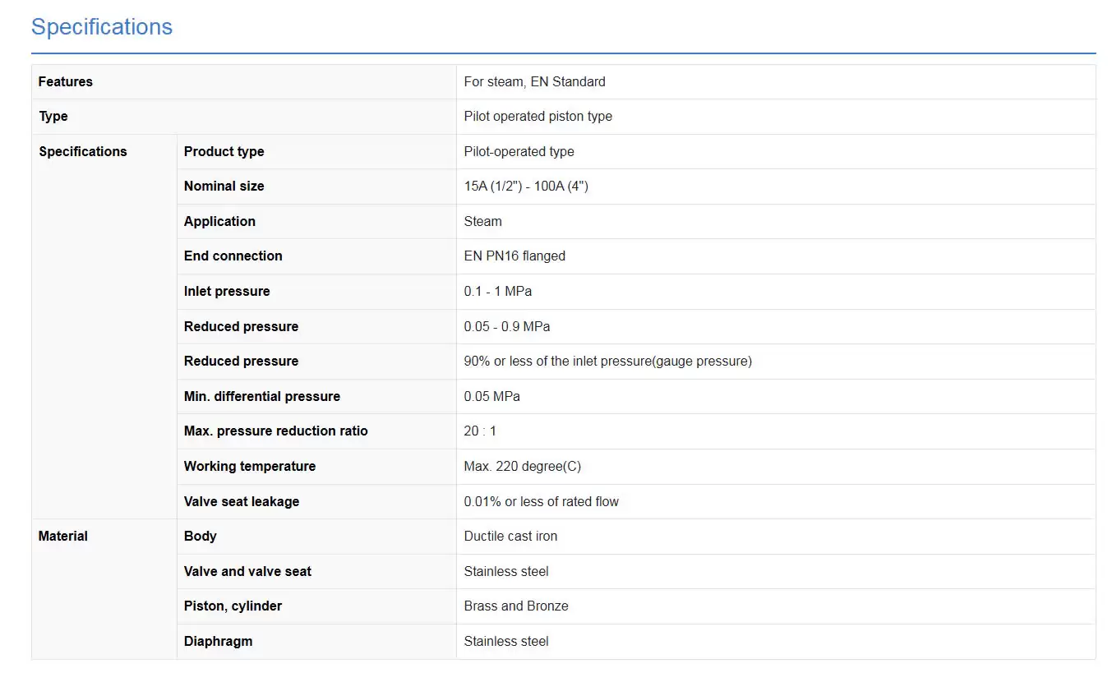Select 'Ductile cast iron' value
The image size is (1112, 682).
[x=510, y=537]
